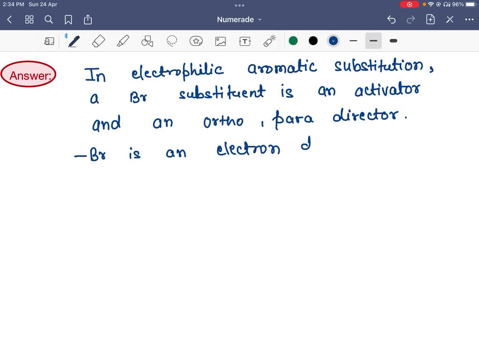This screenshot has height=359, width=479.
Task: Open the Shapes tool
Action: (147, 41)
